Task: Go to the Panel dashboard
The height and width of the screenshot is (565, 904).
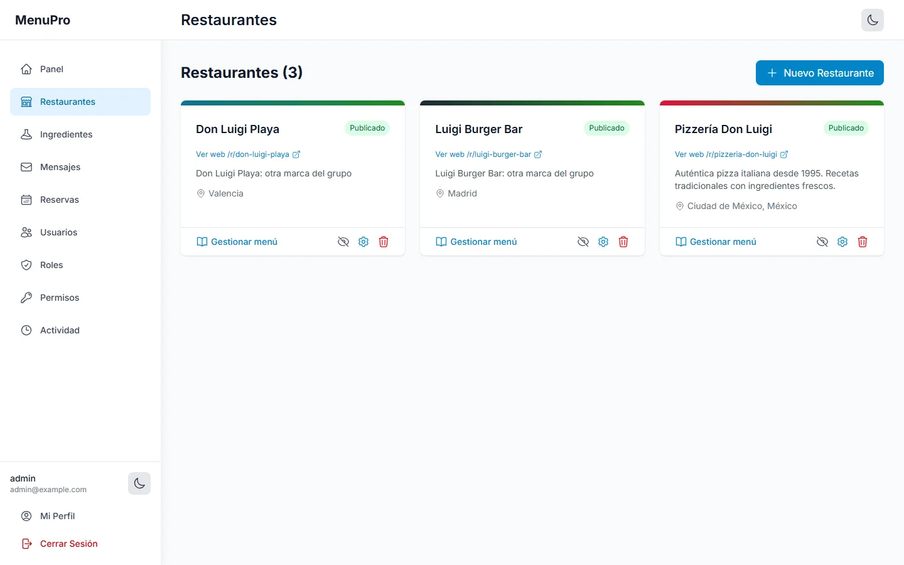Action: pyautogui.click(x=80, y=69)
